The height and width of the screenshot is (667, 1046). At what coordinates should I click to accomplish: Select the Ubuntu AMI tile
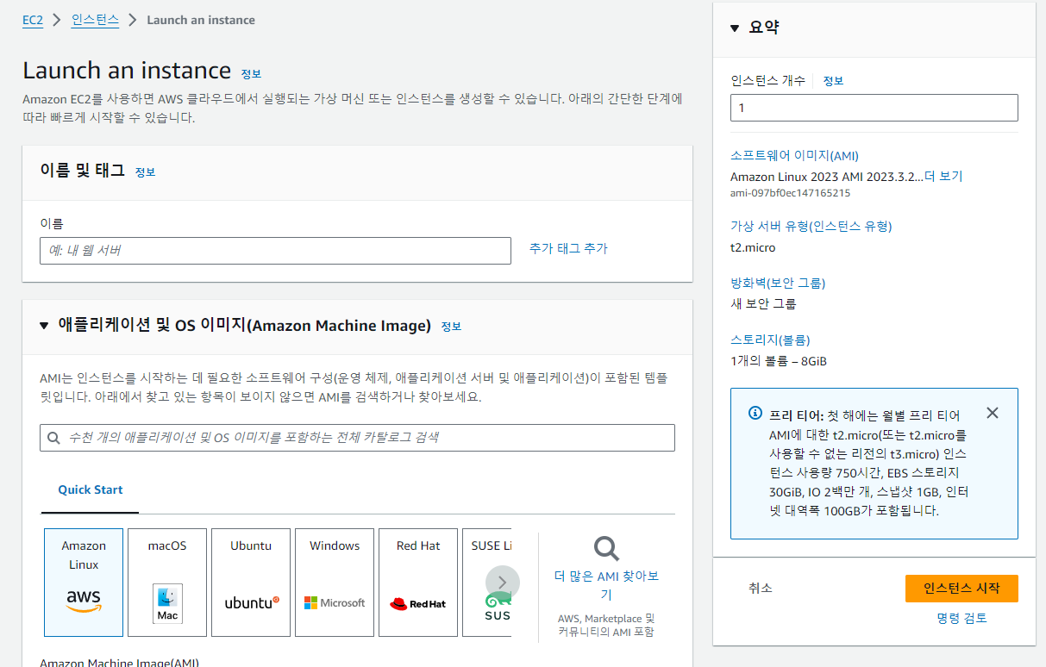click(x=251, y=583)
